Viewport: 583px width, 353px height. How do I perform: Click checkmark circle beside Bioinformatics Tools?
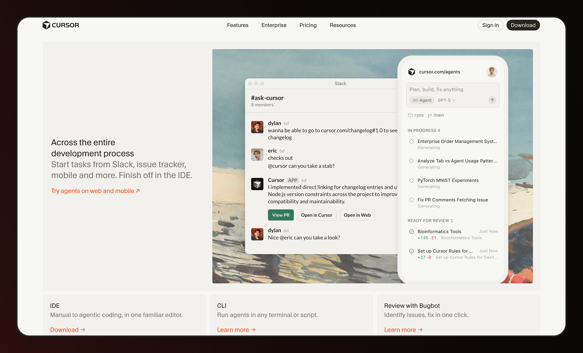coord(411,231)
